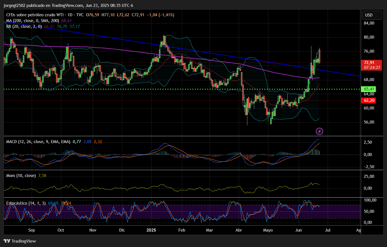Image resolution: width=387 pixels, height=247 pixels.
Task: Click the low value L72,62
Action: coord(123,15)
